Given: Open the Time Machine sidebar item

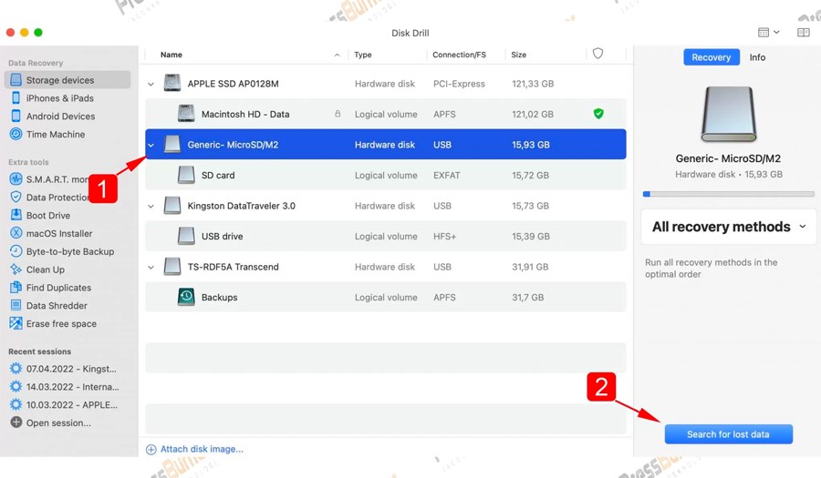Looking at the screenshot, I should tap(55, 134).
